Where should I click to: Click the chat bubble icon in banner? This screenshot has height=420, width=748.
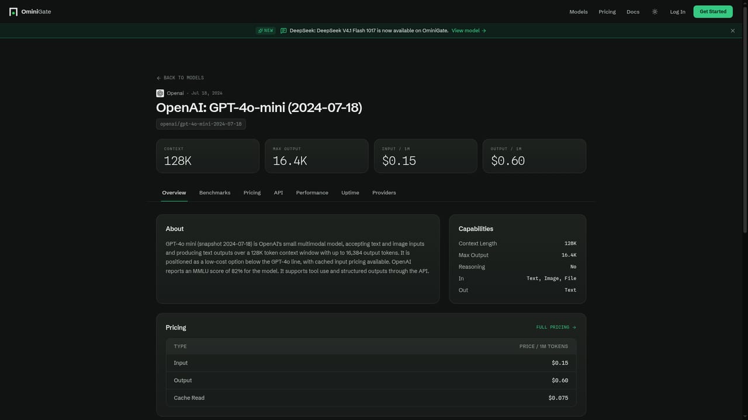[283, 31]
